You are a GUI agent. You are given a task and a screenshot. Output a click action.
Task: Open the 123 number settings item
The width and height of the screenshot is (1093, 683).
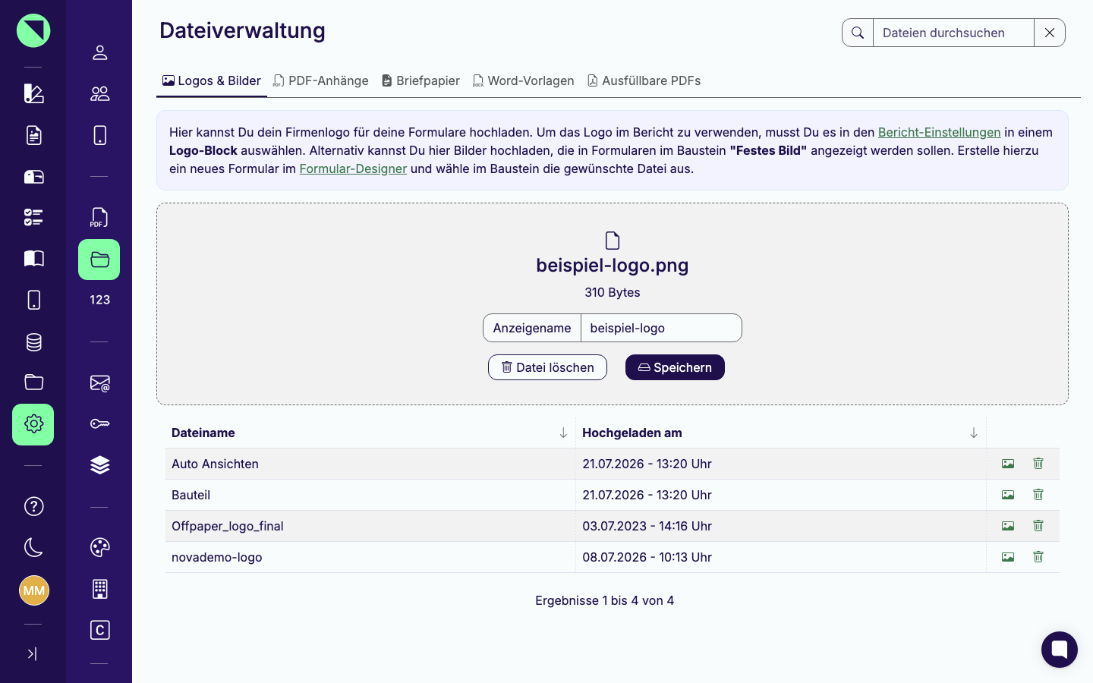(99, 300)
